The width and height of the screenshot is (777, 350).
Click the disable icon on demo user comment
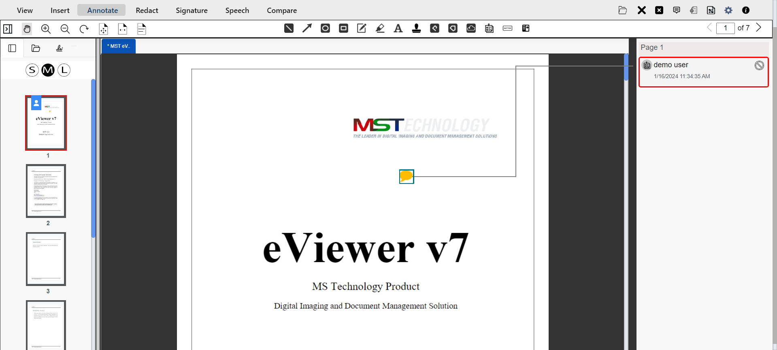pos(759,65)
